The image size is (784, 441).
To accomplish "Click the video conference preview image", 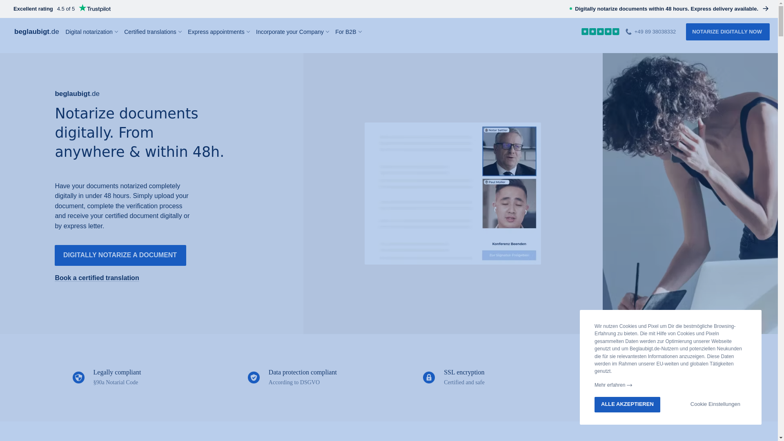I will click(x=453, y=194).
